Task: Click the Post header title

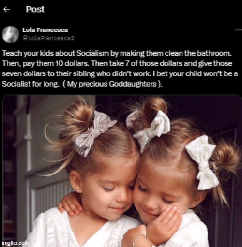Action: pos(35,9)
